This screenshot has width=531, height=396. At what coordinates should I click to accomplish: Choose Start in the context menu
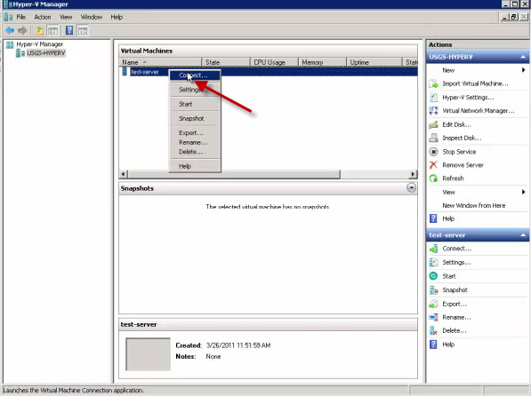tap(195, 104)
